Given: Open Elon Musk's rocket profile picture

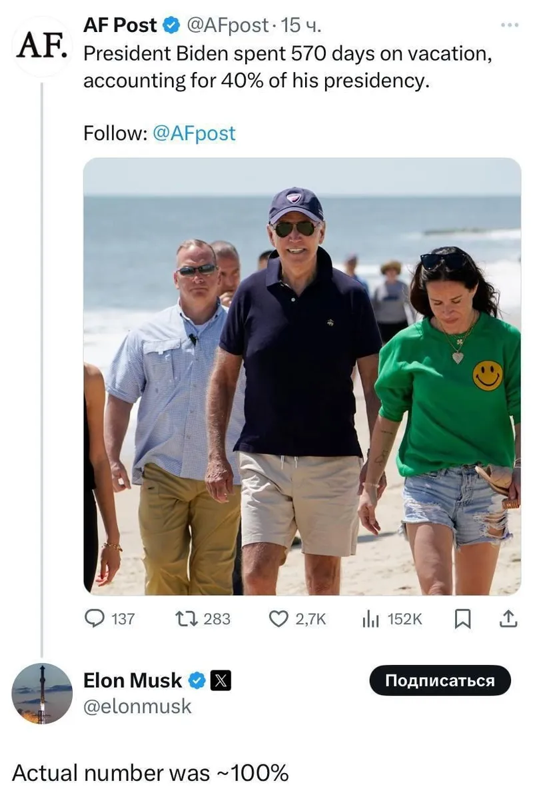Looking at the screenshot, I should tap(42, 693).
